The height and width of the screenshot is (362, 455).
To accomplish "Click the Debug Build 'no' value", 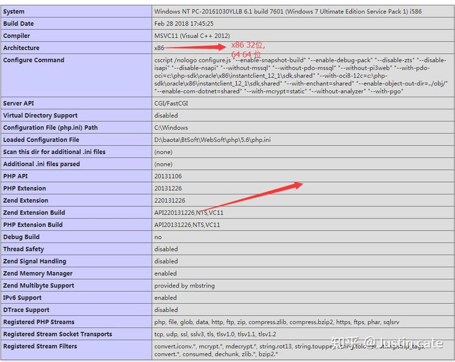I will [x=158, y=238].
